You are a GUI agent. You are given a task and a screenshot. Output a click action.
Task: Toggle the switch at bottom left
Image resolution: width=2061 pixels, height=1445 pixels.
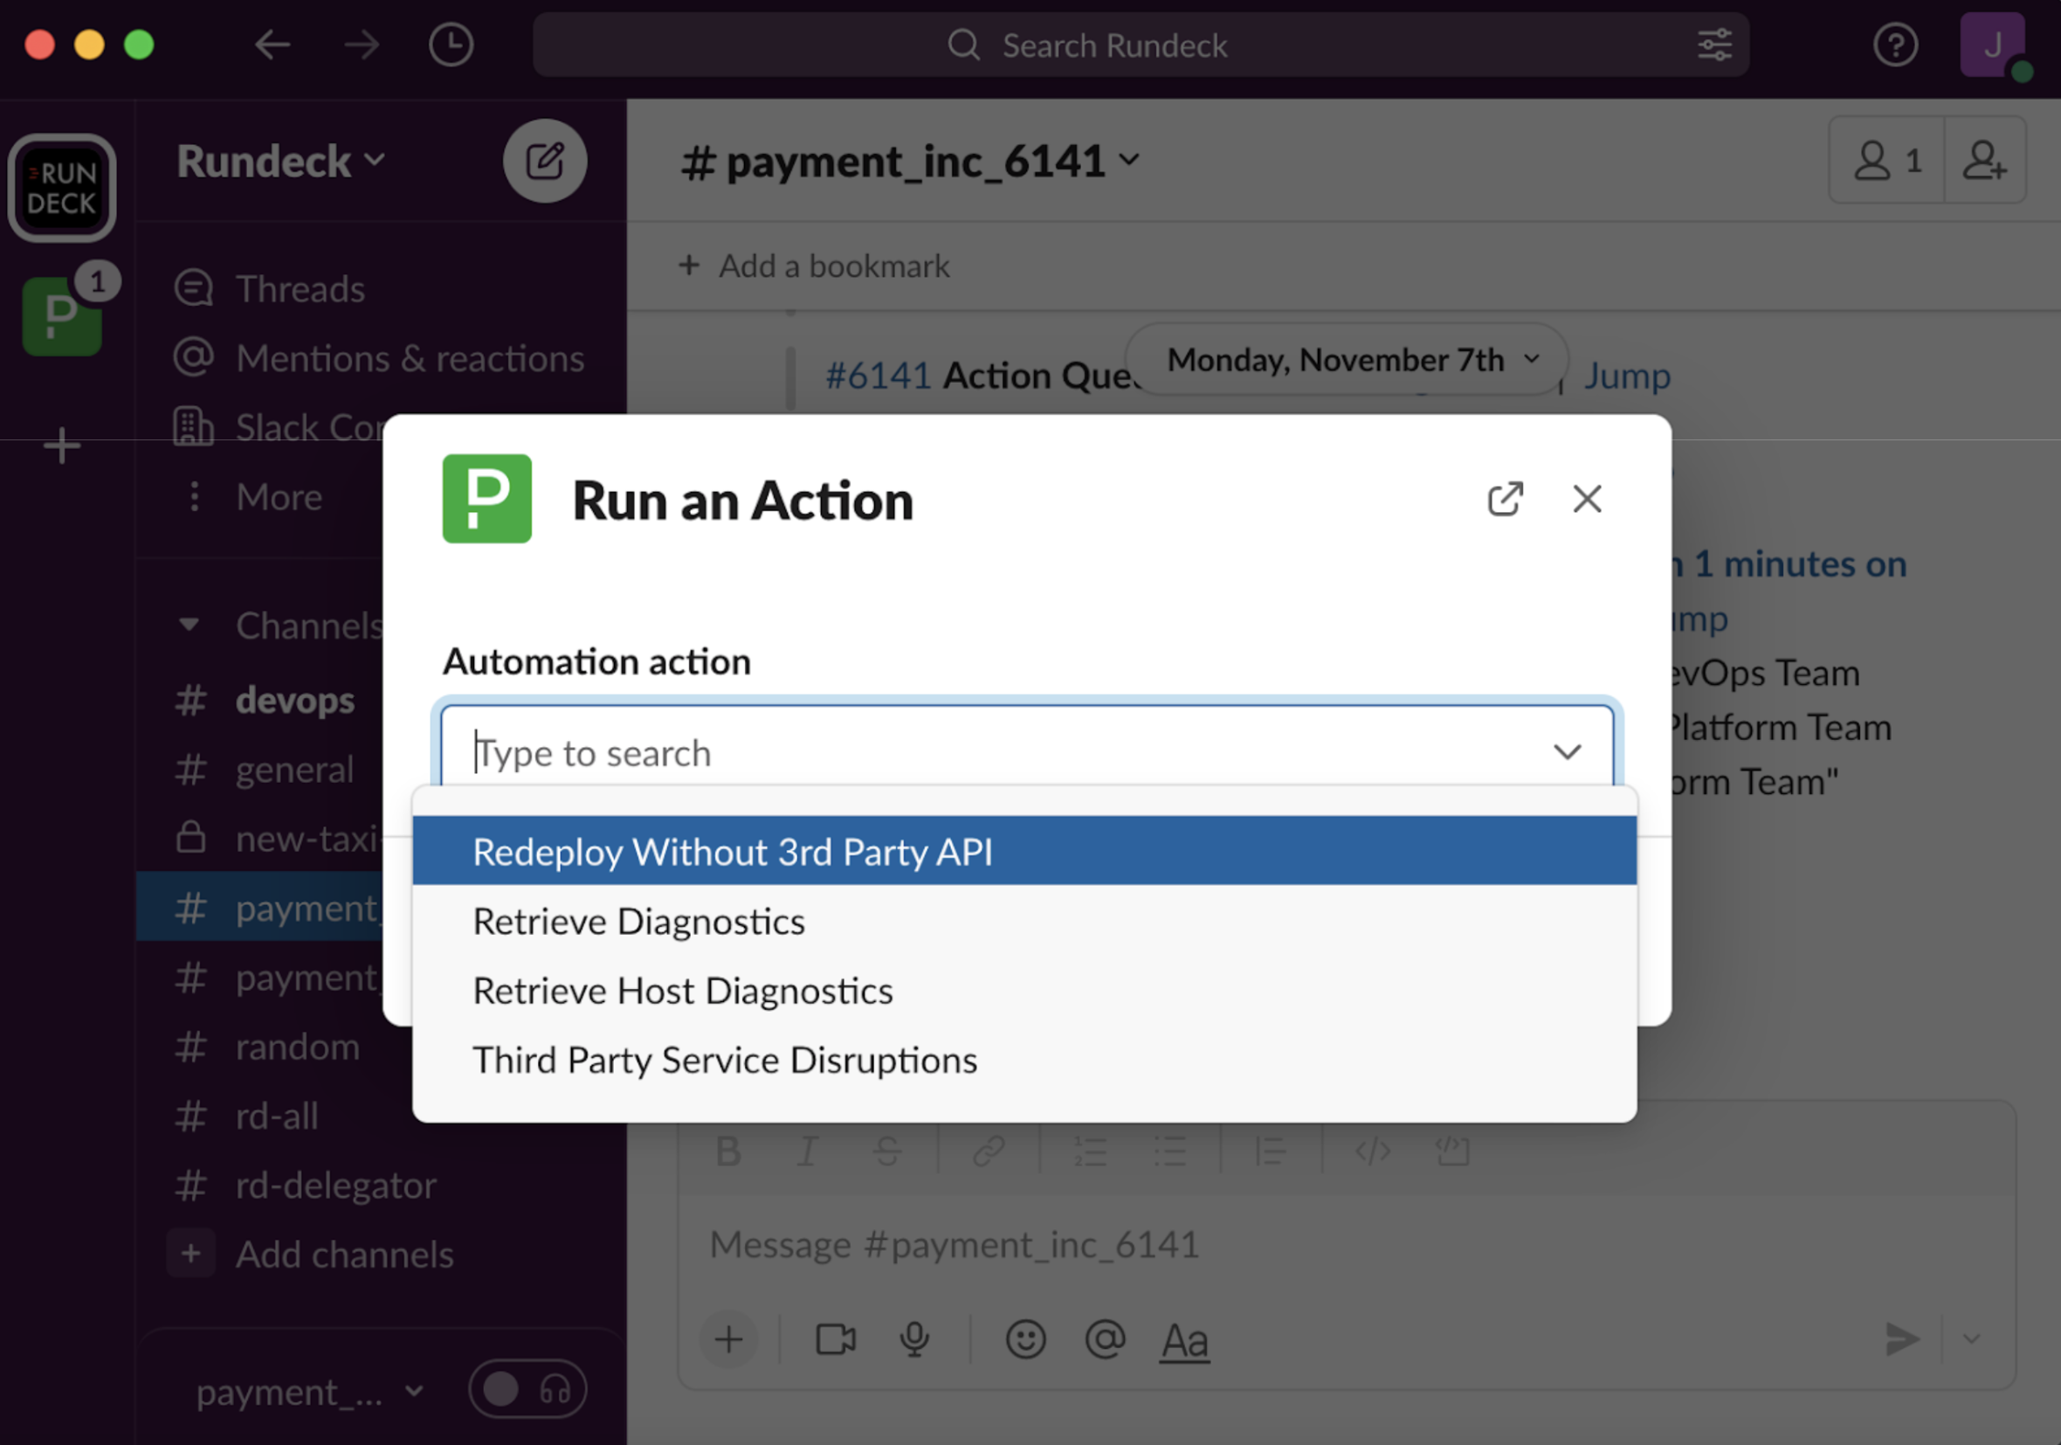coord(501,1387)
